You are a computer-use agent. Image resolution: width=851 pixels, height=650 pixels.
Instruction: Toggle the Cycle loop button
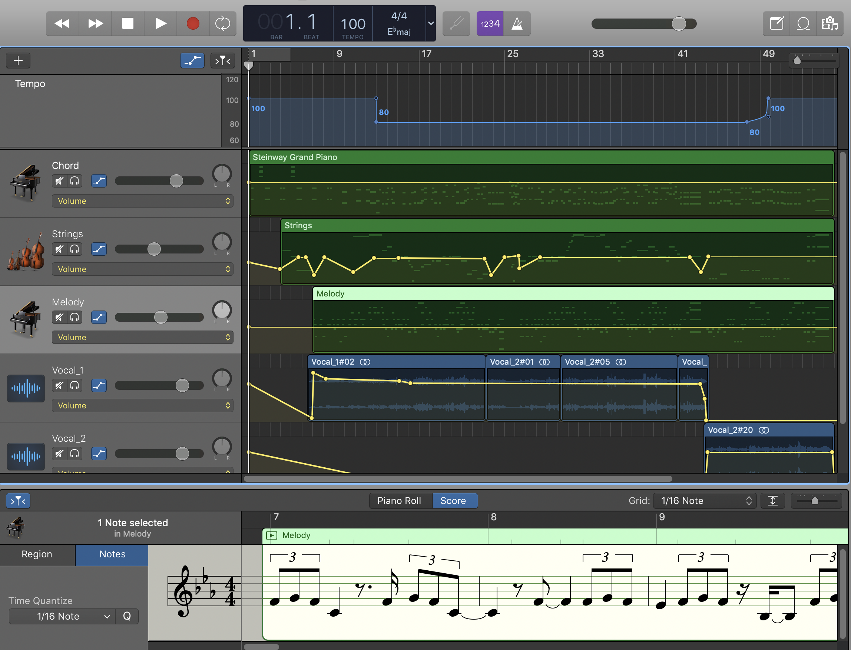click(x=222, y=24)
